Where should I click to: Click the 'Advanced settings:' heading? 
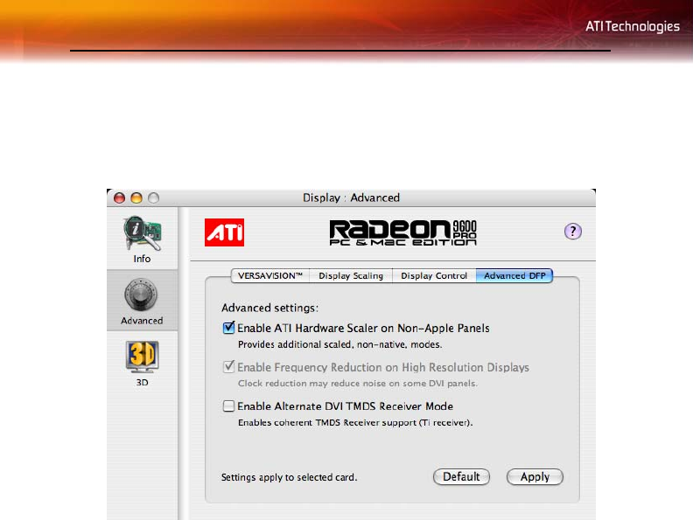click(x=269, y=308)
